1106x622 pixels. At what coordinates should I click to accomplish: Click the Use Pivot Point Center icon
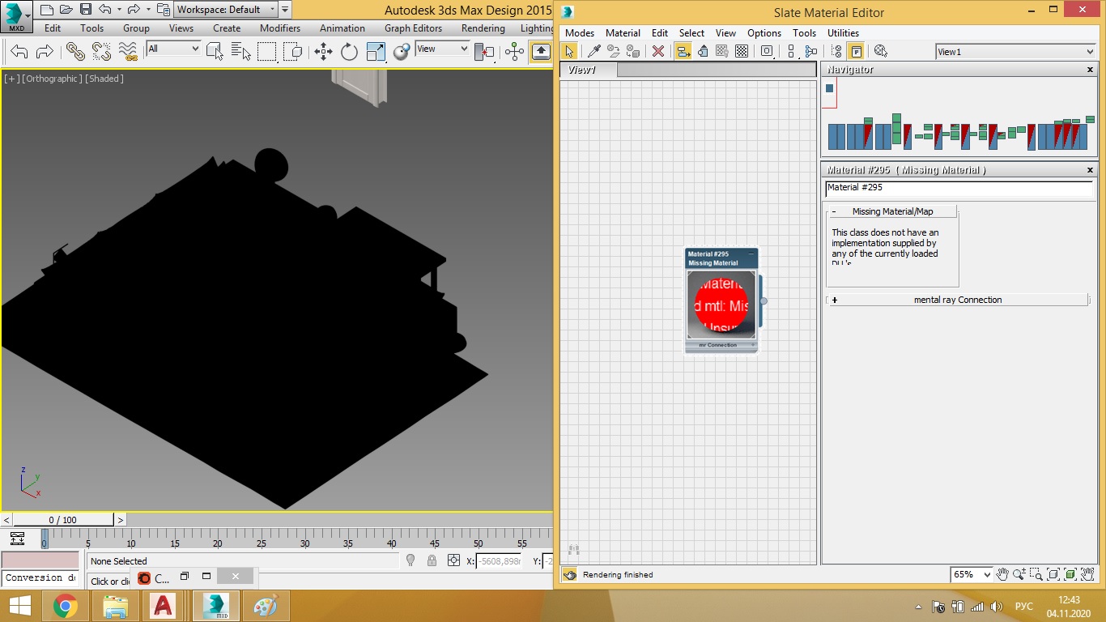pos(484,52)
